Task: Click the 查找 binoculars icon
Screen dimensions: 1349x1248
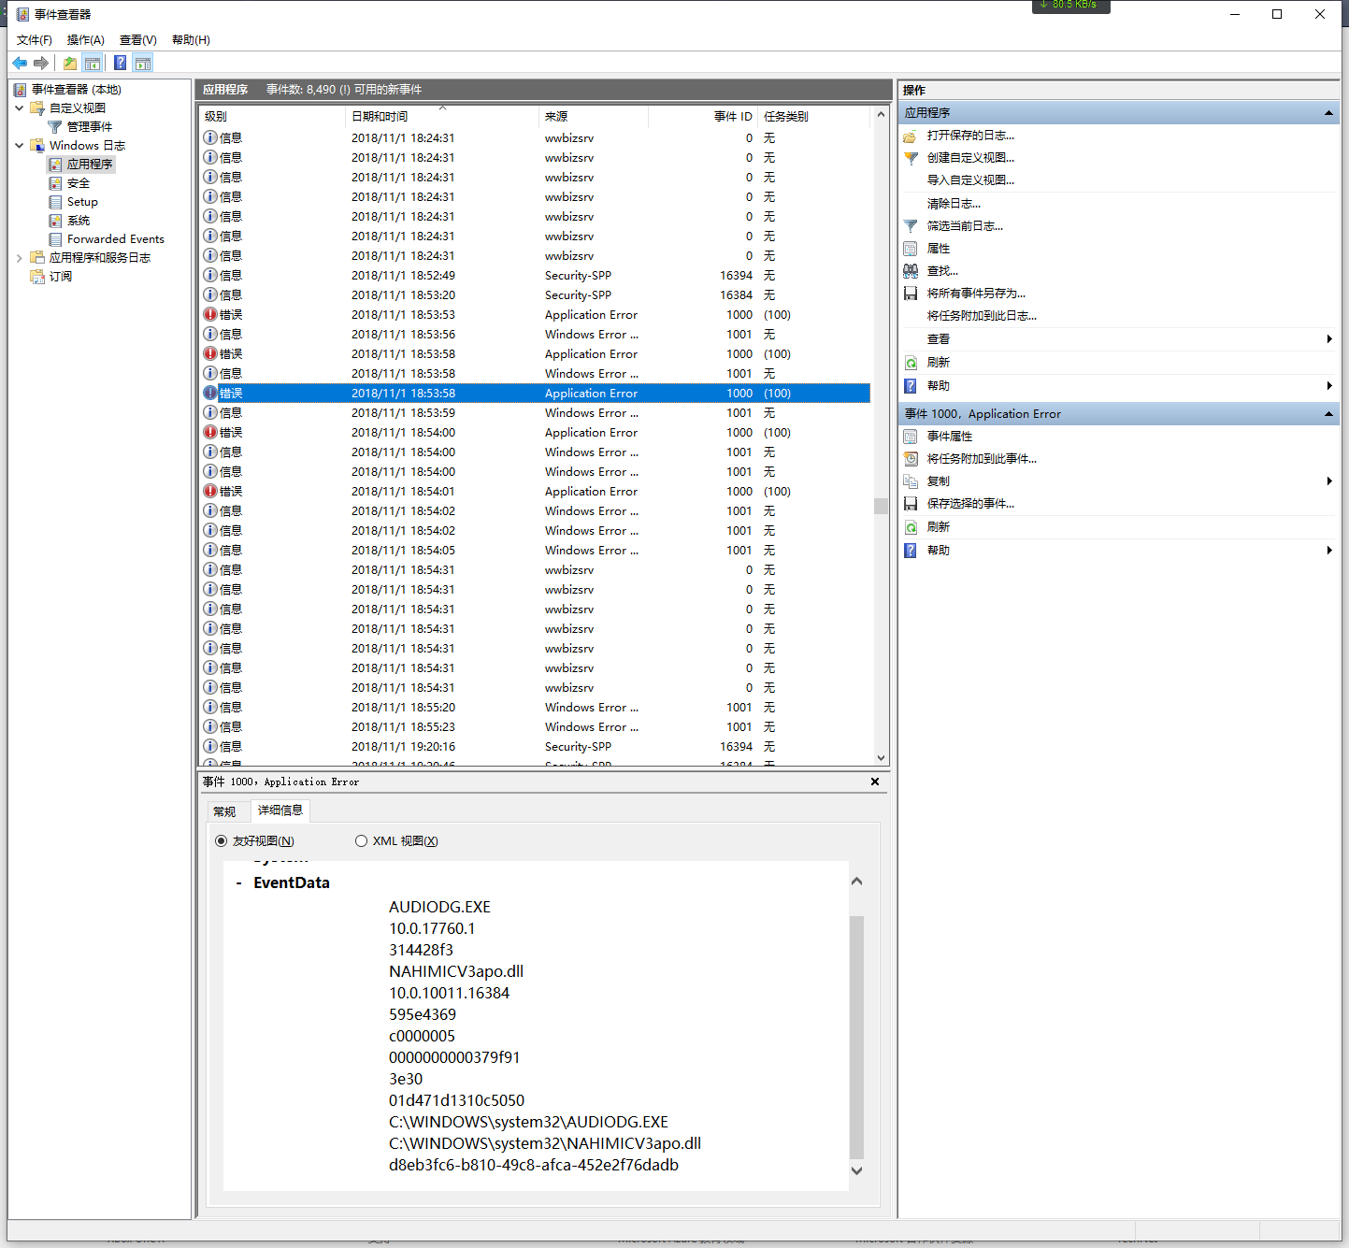Action: pyautogui.click(x=911, y=271)
